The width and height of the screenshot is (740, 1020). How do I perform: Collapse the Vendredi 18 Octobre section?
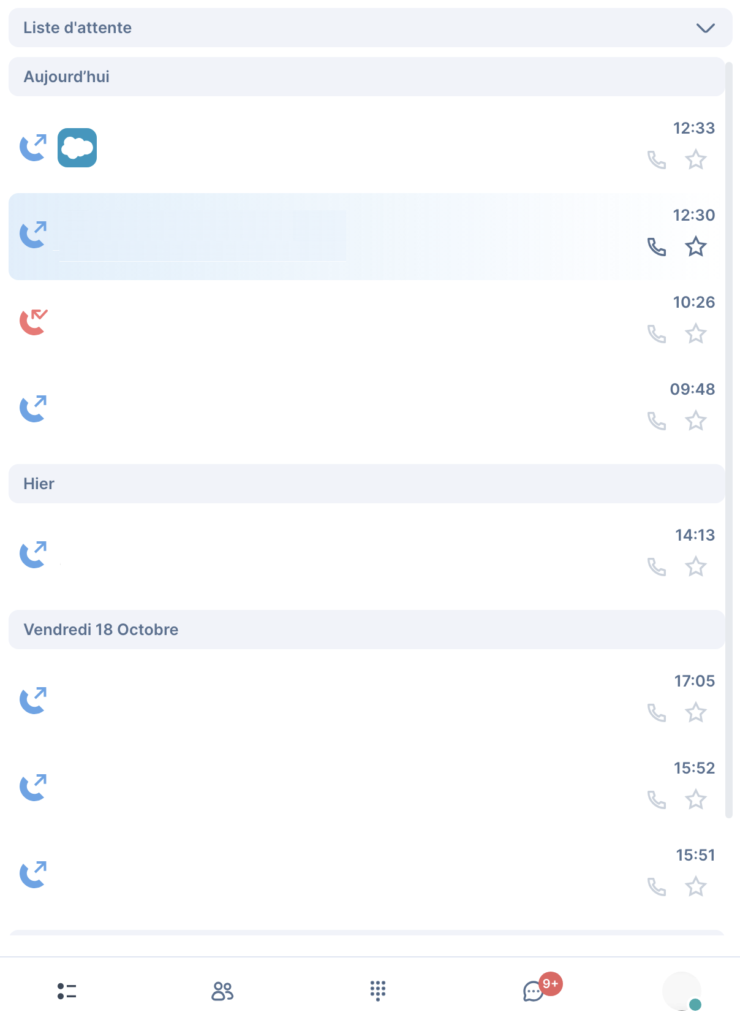(x=366, y=630)
